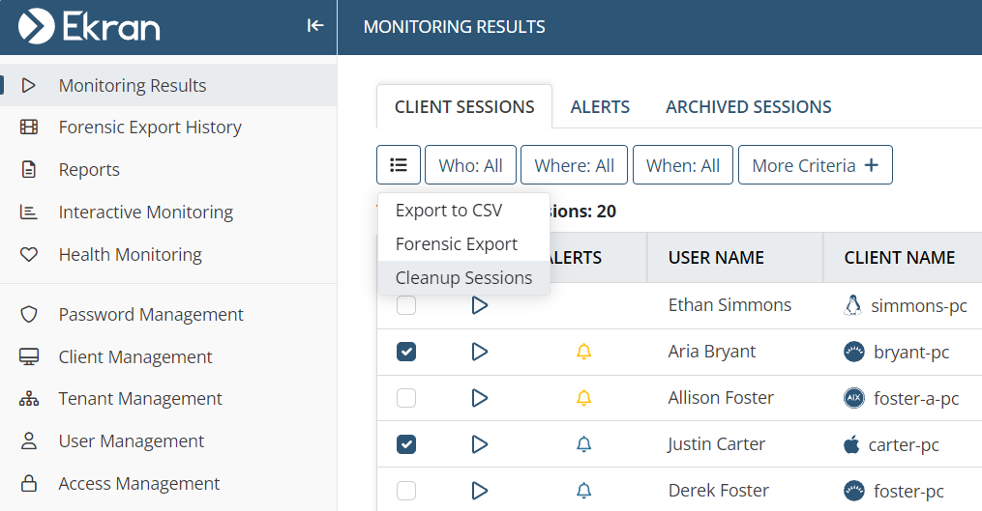
Task: Choose Cleanup Sessions from the menu
Action: tap(463, 277)
